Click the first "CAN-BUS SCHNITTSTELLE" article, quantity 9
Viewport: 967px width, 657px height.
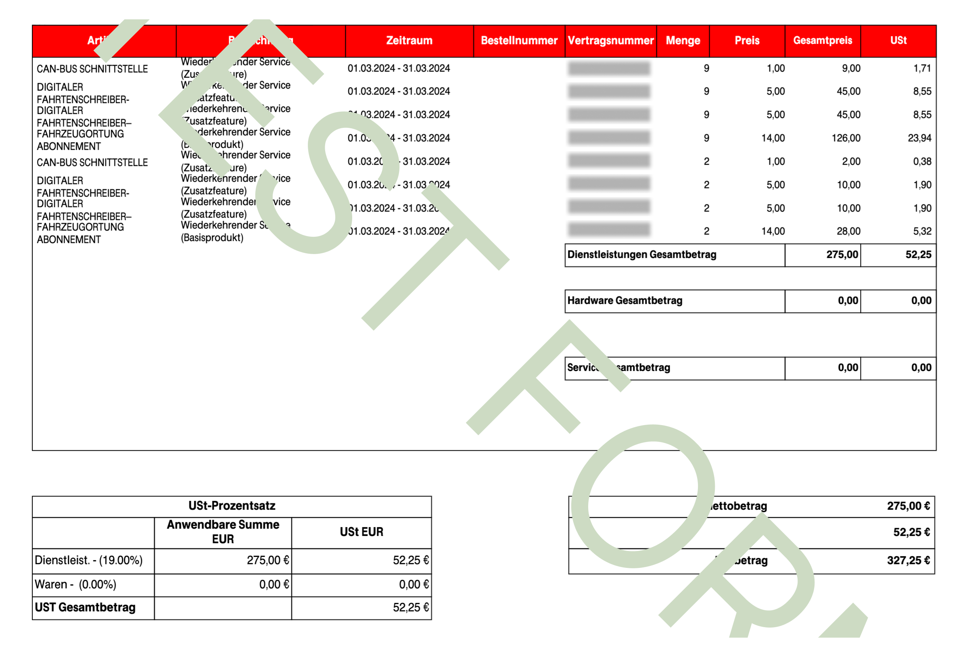pos(92,69)
